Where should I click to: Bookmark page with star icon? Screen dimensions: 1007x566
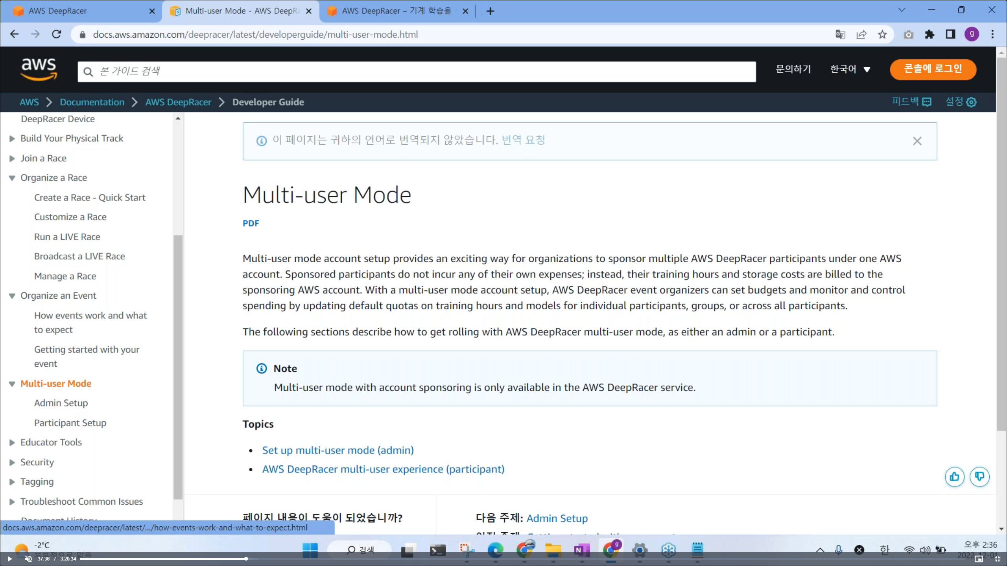[882, 35]
